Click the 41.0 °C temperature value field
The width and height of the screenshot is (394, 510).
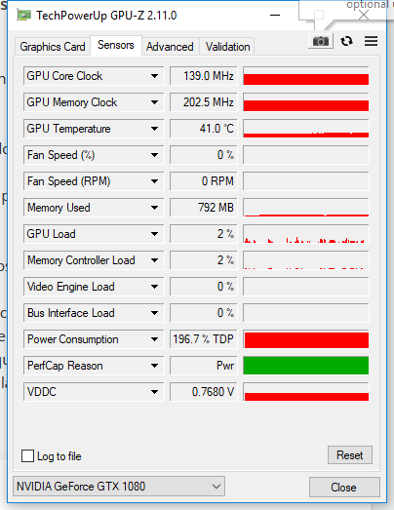[204, 129]
